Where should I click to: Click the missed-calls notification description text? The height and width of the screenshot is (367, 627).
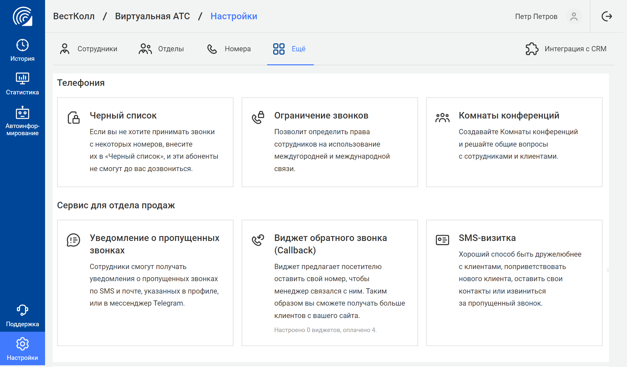(x=154, y=285)
